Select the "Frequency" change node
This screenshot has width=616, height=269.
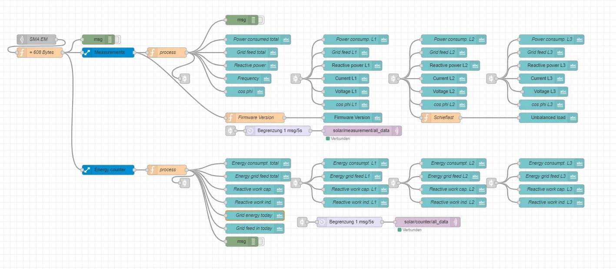[x=248, y=79]
